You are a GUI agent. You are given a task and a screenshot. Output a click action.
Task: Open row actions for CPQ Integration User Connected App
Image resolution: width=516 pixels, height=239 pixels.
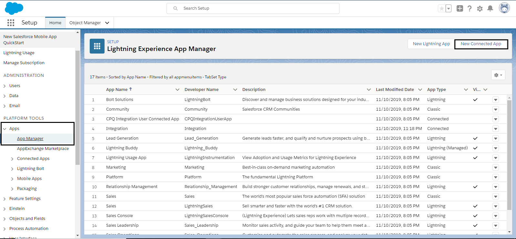tap(496, 119)
